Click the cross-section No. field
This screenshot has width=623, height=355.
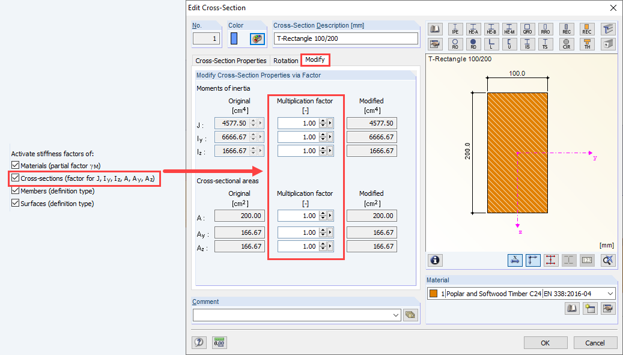[206, 38]
